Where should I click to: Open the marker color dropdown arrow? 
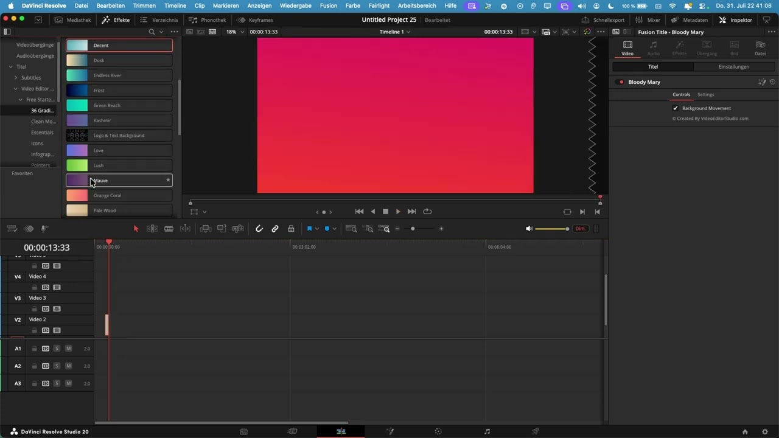coord(334,229)
